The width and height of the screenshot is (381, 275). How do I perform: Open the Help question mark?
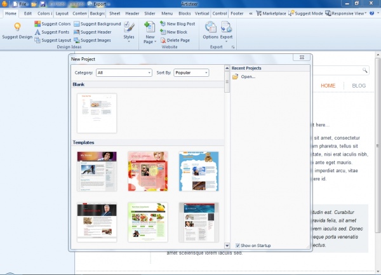click(x=371, y=13)
